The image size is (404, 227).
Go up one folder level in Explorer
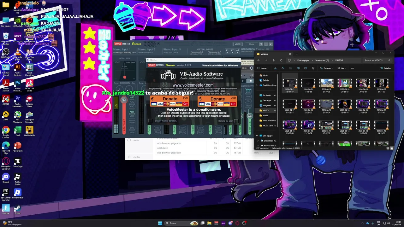click(x=274, y=60)
